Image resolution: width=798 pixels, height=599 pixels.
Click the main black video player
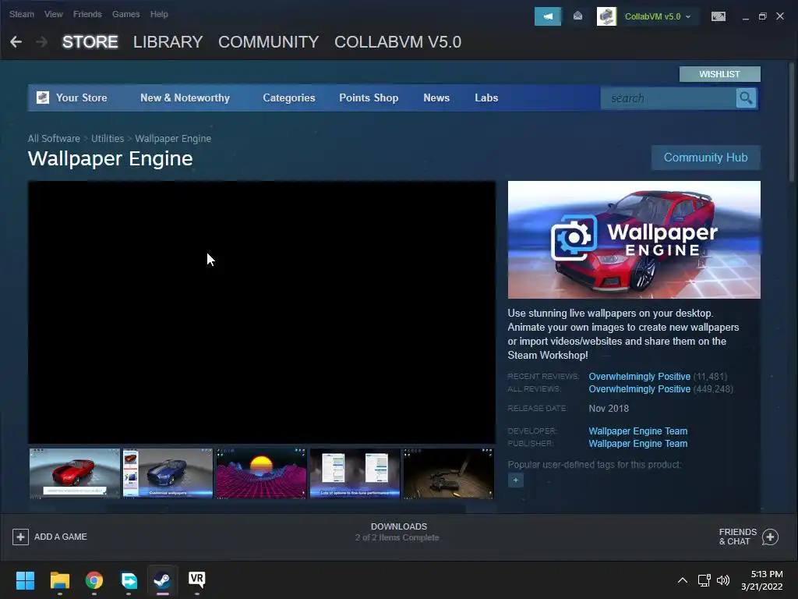(262, 312)
